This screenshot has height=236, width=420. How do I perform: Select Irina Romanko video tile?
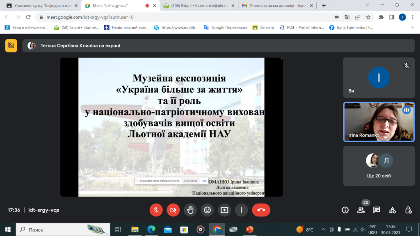379,122
